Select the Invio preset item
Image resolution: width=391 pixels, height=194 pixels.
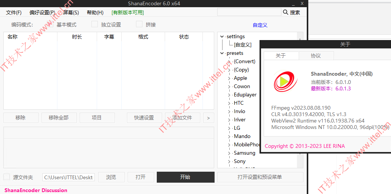(240, 111)
